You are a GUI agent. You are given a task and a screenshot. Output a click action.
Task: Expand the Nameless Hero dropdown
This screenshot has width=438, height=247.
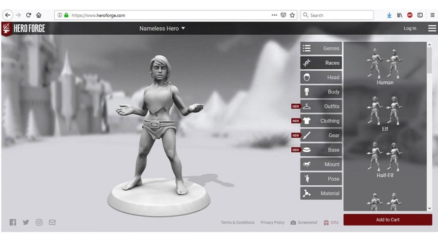pyautogui.click(x=162, y=29)
